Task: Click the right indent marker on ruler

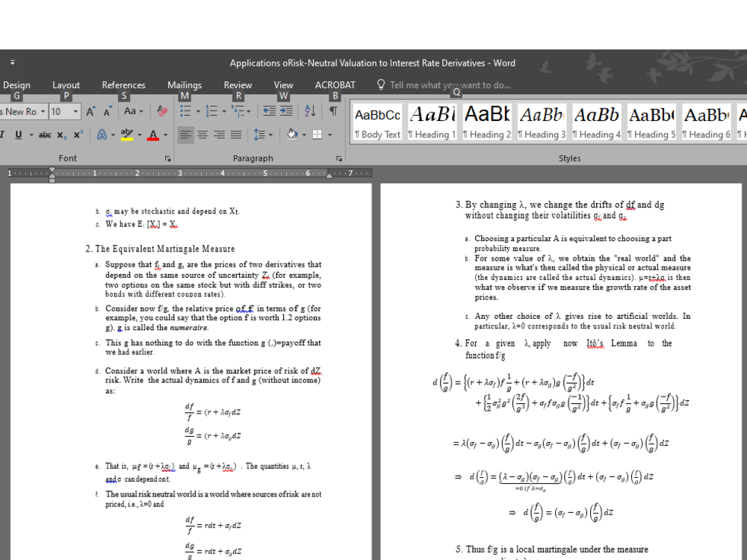Action: coord(329,175)
